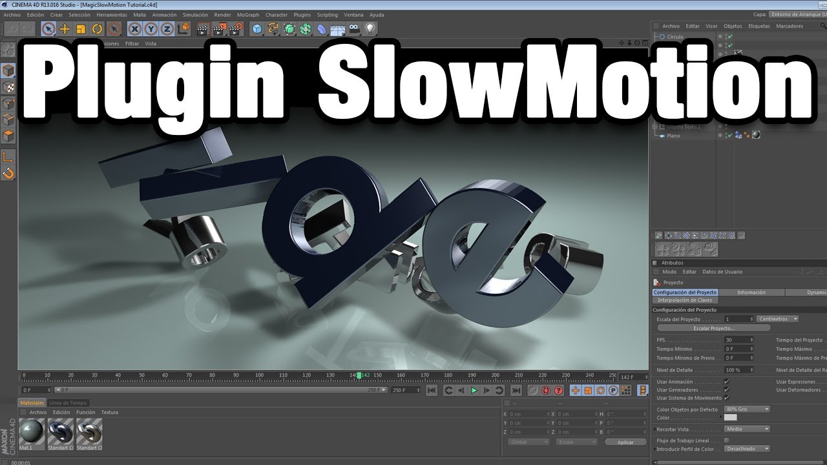The height and width of the screenshot is (465, 827).
Task: Select the Scale tool in top toolbar
Action: [81, 29]
